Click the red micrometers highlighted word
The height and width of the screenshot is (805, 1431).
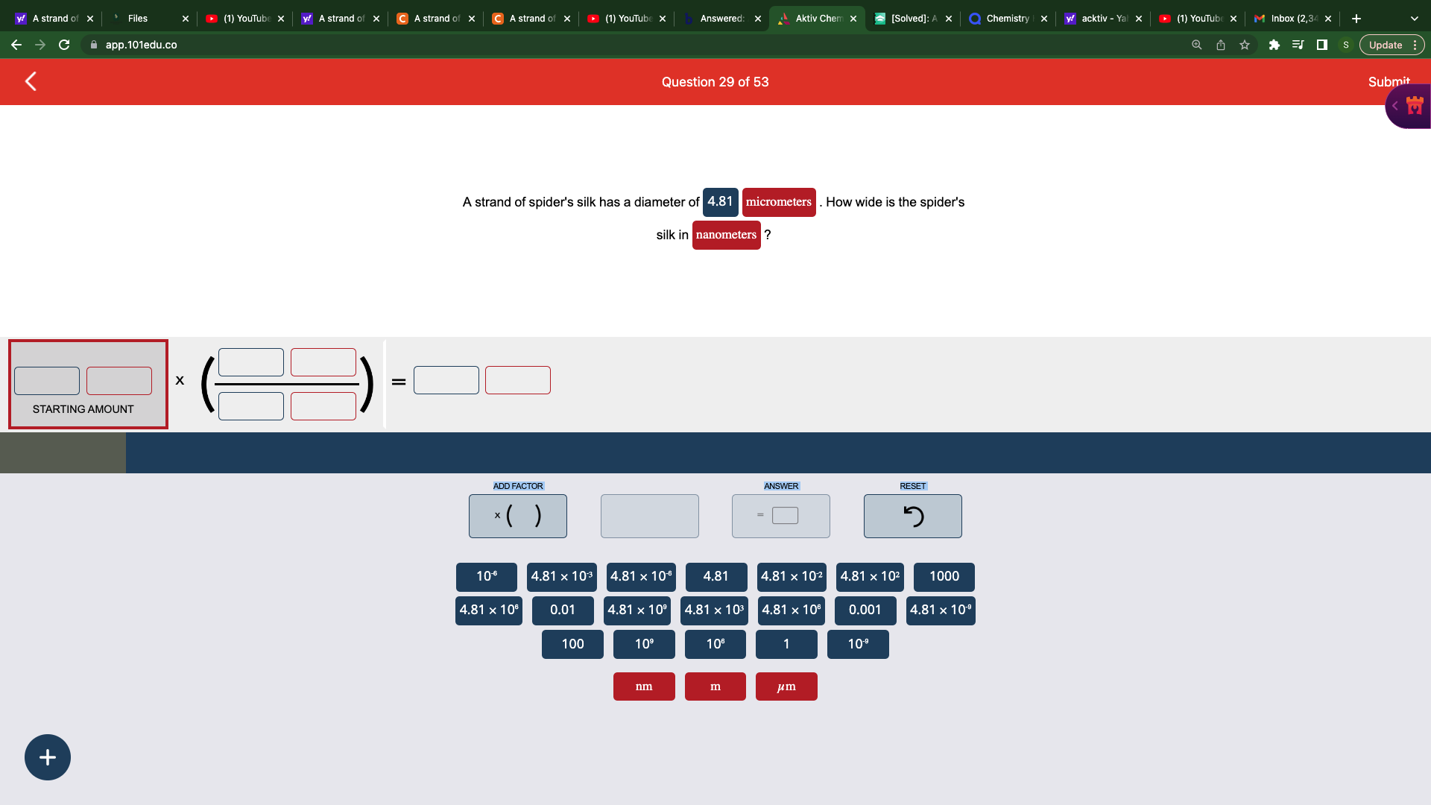point(778,202)
